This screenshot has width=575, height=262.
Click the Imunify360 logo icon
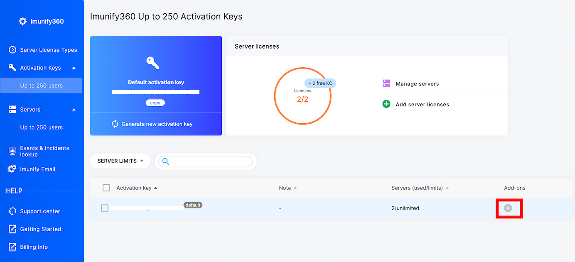point(22,21)
